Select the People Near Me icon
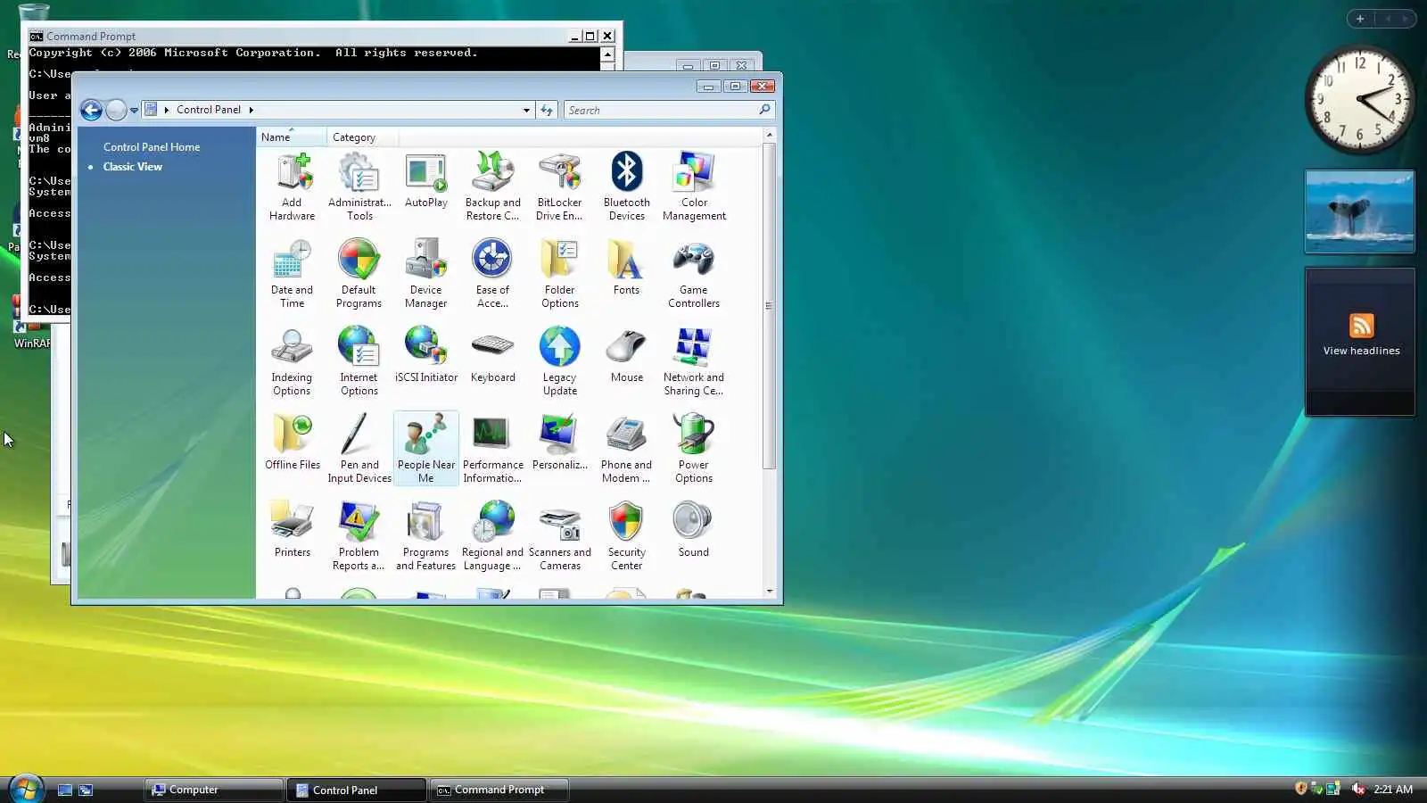This screenshot has height=803, width=1427. [x=426, y=449]
